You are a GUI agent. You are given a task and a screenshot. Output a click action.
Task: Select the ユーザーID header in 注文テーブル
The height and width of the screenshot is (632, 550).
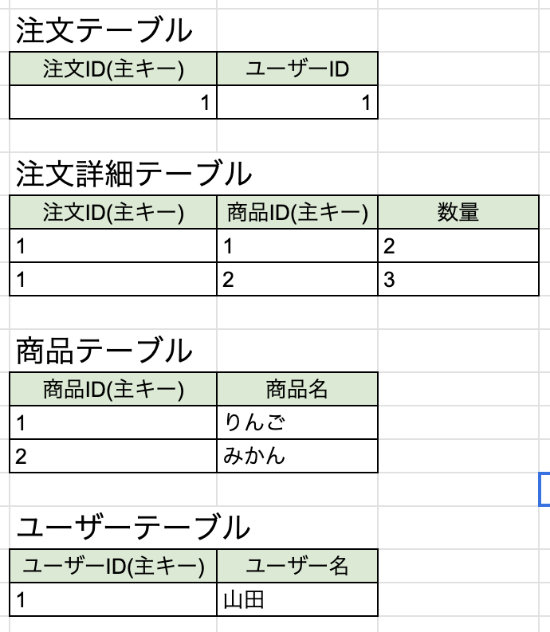coord(297,69)
